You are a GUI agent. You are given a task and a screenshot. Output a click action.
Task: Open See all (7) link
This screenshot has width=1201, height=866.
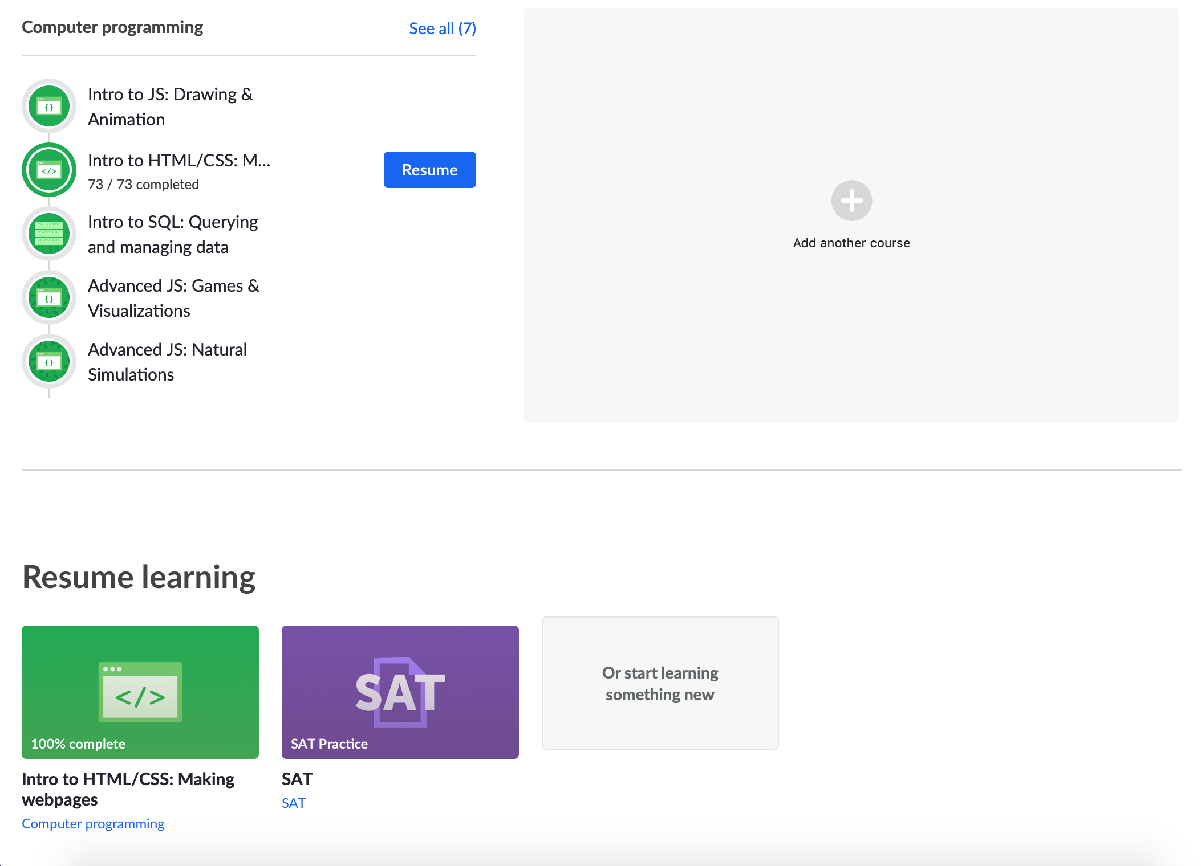tap(443, 28)
